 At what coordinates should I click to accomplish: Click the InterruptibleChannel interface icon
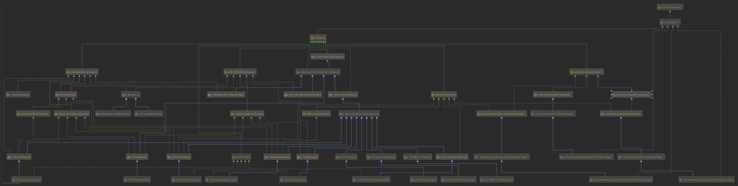tap(313, 57)
